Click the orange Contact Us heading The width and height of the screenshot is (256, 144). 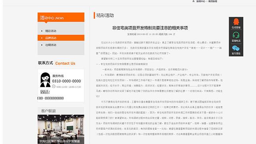pyautogui.click(x=65, y=64)
